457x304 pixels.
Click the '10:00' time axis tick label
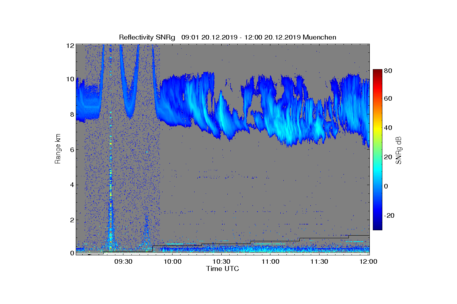[x=173, y=261]
